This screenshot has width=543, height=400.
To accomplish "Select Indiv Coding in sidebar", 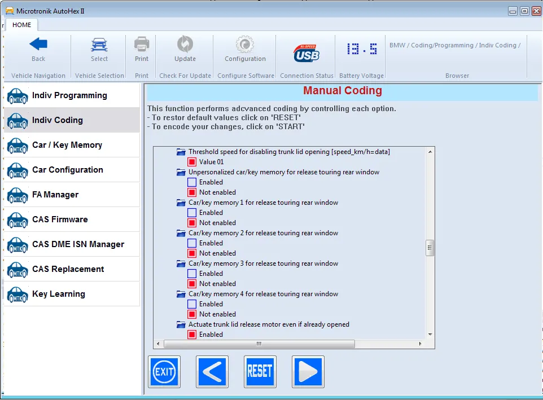I will (72, 120).
